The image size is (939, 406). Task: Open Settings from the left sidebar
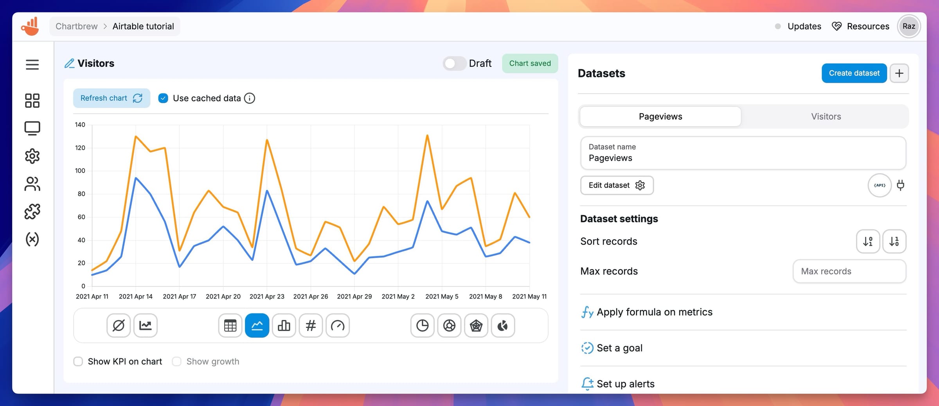pos(32,156)
